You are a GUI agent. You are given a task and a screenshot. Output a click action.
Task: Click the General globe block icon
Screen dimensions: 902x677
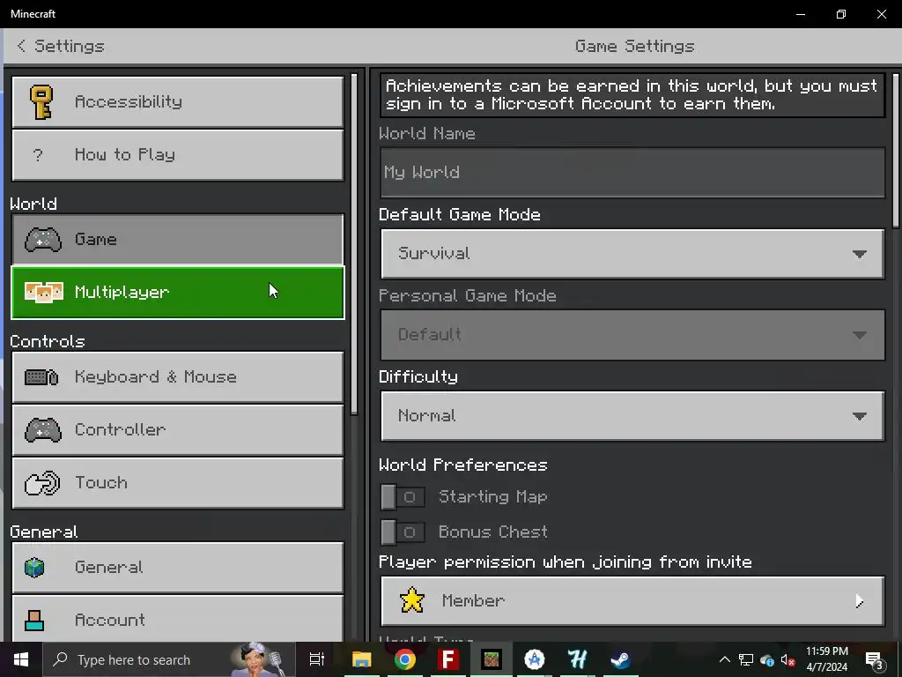tap(34, 568)
